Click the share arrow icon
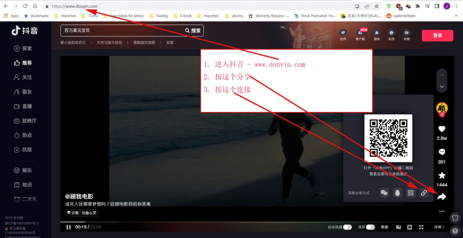The image size is (463, 238). click(x=442, y=196)
